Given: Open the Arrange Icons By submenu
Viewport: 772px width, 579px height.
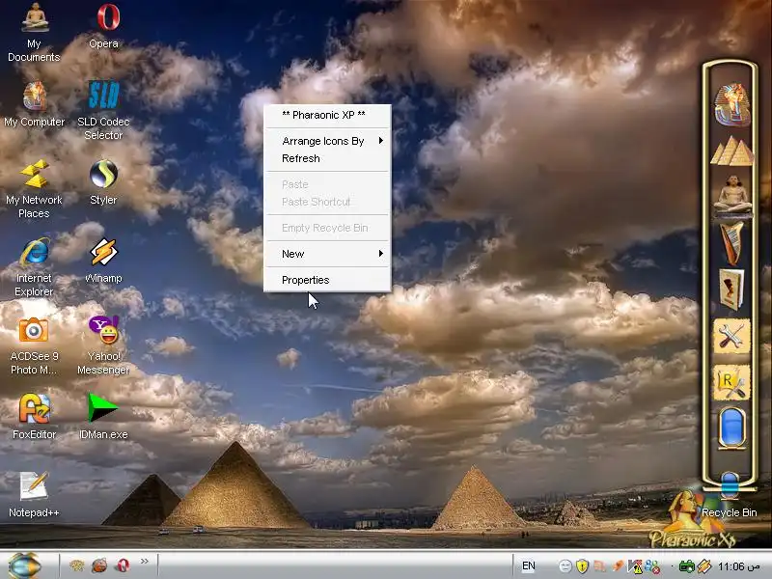Looking at the screenshot, I should pos(327,141).
